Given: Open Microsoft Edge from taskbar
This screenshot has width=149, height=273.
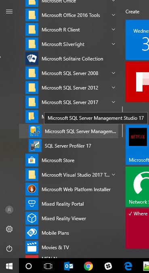Looking at the screenshot, I should [128, 266].
